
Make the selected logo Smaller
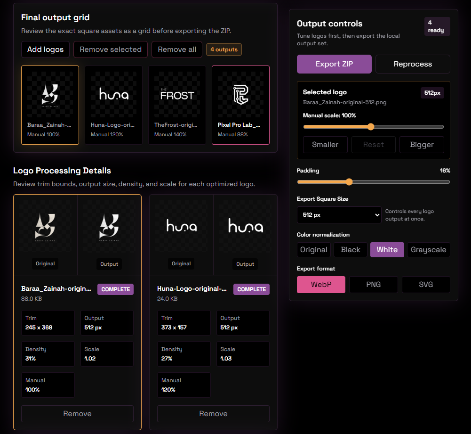325,145
